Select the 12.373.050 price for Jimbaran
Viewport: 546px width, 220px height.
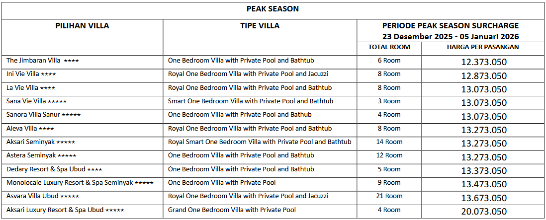pyautogui.click(x=483, y=62)
